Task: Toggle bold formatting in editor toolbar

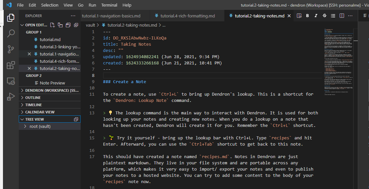Action: 307,16
